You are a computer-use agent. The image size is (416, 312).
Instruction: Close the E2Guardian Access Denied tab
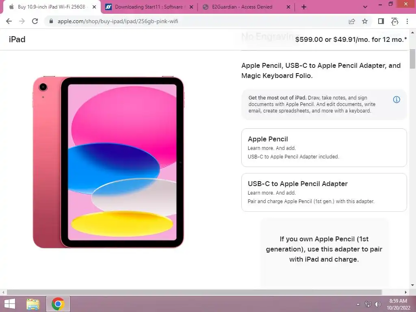click(288, 7)
